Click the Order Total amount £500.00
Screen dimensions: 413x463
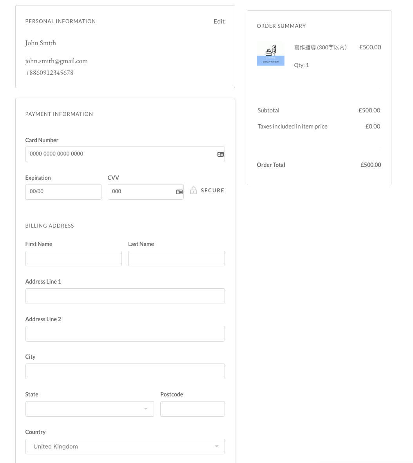coord(371,165)
